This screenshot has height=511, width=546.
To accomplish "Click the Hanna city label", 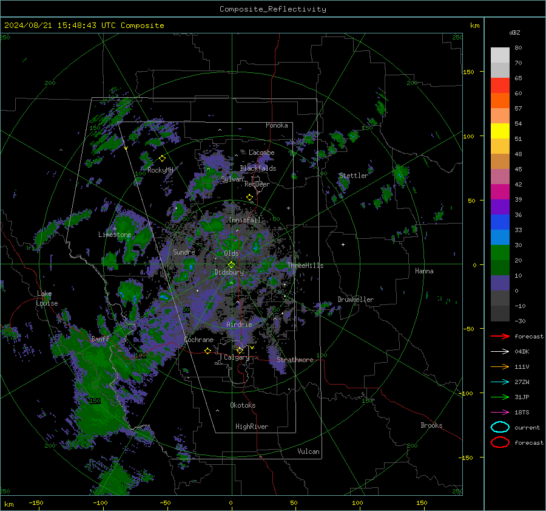I will pos(424,271).
